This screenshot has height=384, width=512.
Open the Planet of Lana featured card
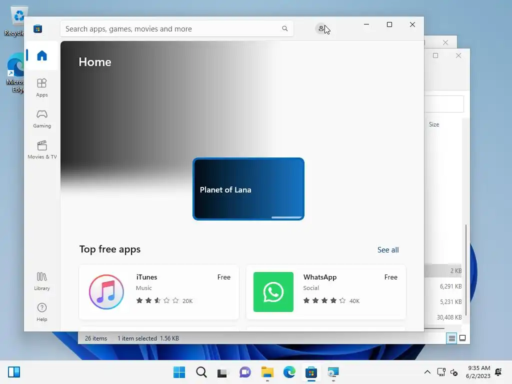tap(248, 189)
